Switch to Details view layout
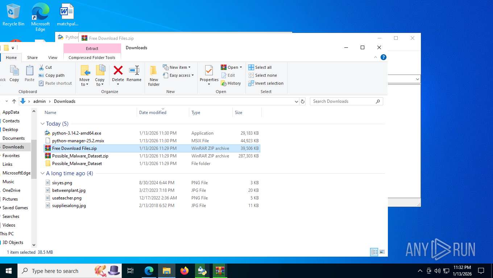This screenshot has height=278, width=493. coord(374,252)
